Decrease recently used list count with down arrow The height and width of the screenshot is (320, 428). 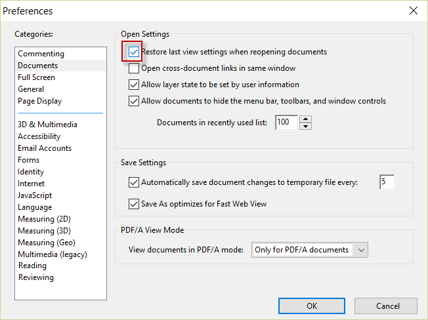point(305,126)
